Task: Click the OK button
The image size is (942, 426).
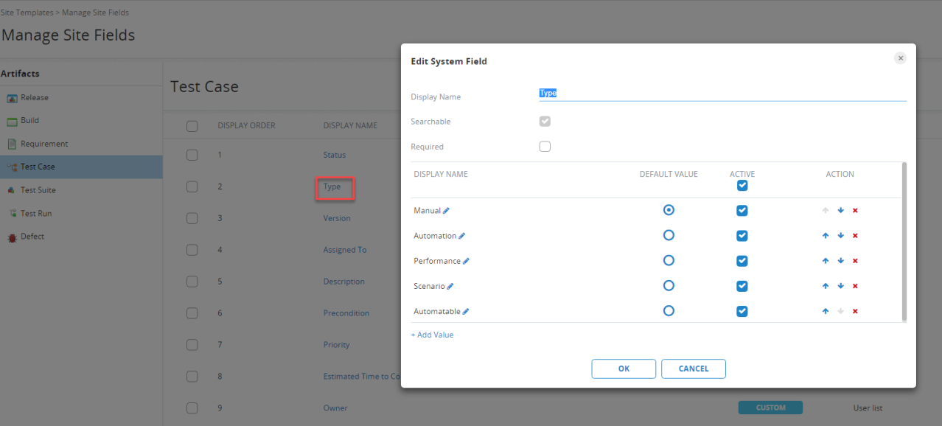Action: click(624, 369)
